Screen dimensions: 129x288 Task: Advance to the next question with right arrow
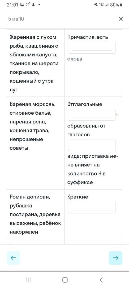point(115,258)
